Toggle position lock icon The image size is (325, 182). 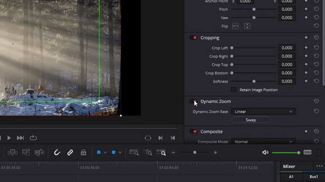click(83, 152)
